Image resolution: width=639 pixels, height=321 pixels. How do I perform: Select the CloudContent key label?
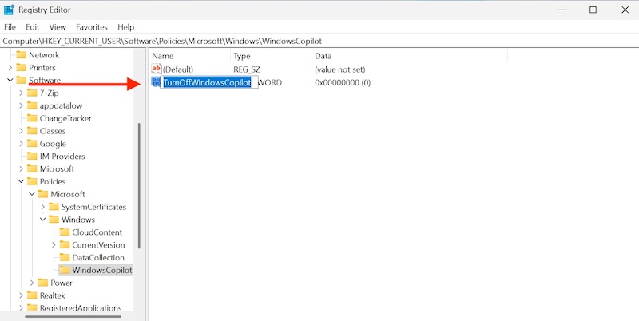[x=97, y=232]
